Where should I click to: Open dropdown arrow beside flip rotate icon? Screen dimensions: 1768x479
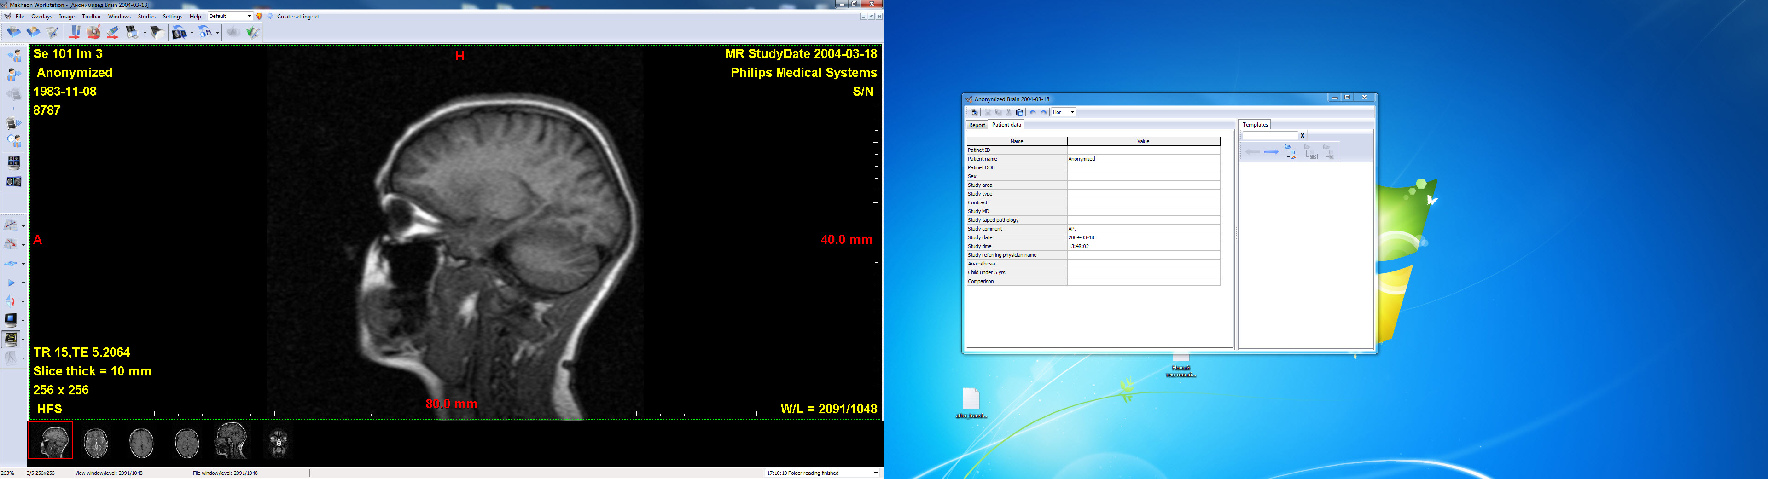(x=23, y=301)
